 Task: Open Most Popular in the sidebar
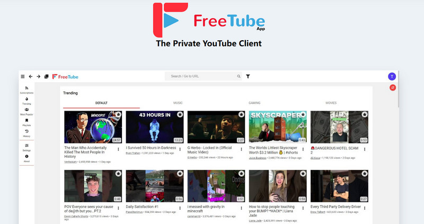[26, 112]
